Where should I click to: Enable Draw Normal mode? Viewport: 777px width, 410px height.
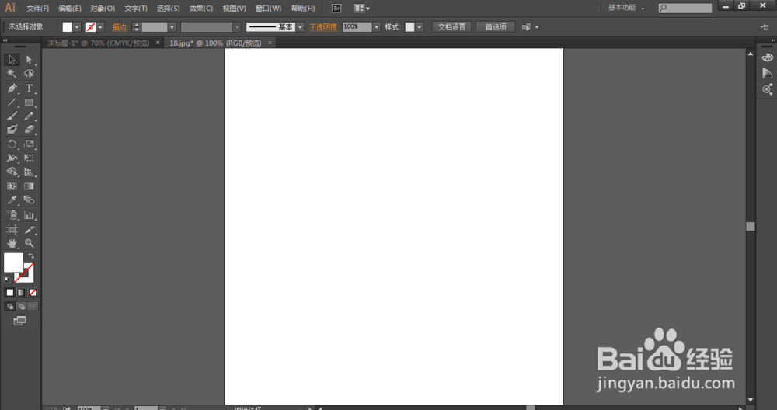tap(10, 307)
